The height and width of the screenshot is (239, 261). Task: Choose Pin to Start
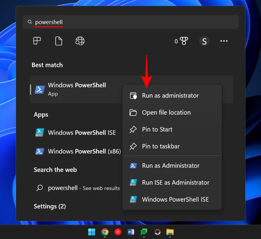pyautogui.click(x=172, y=129)
